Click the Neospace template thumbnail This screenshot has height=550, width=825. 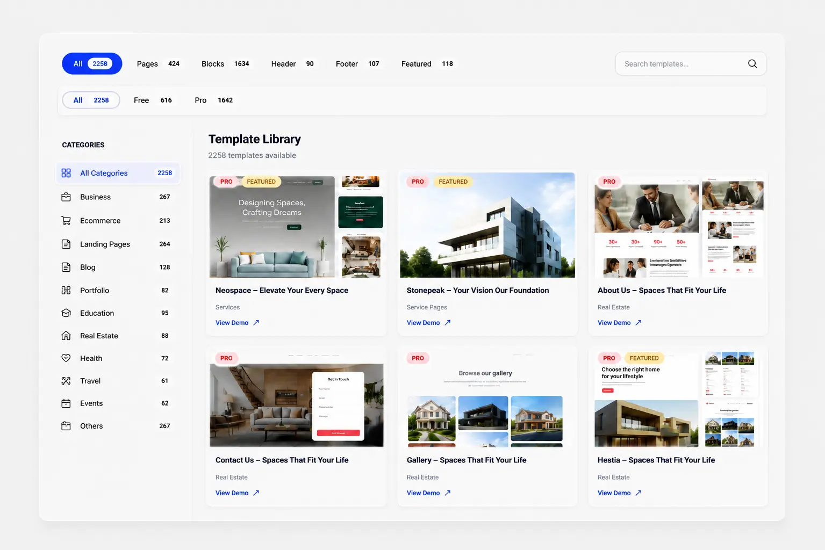coord(296,226)
